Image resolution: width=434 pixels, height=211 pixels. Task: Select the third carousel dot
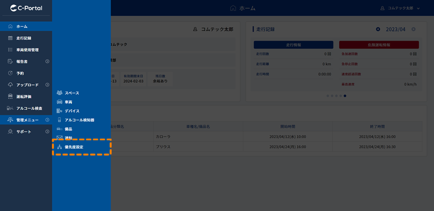pos(336,95)
